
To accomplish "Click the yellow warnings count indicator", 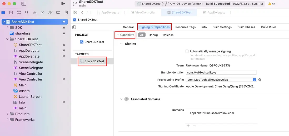I will 272,4.
